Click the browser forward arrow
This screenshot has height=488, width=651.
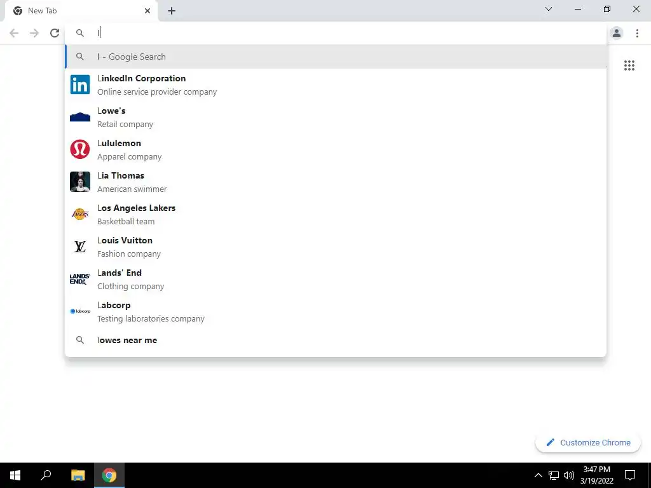coord(34,33)
